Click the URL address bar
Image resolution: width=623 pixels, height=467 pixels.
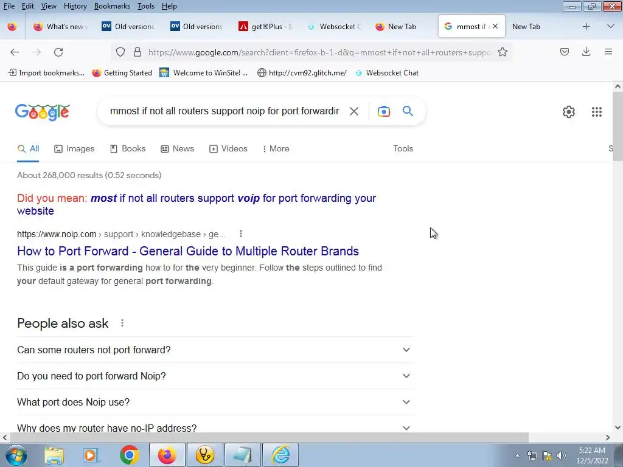pyautogui.click(x=319, y=52)
